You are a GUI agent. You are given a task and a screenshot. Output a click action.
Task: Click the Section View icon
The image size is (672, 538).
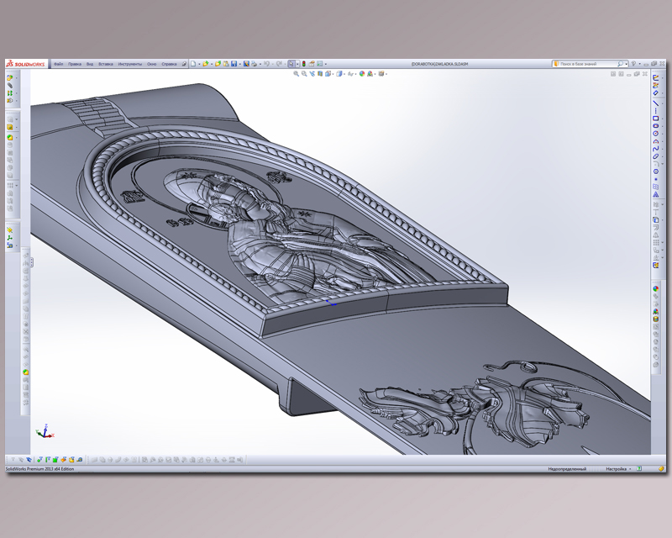tap(320, 74)
